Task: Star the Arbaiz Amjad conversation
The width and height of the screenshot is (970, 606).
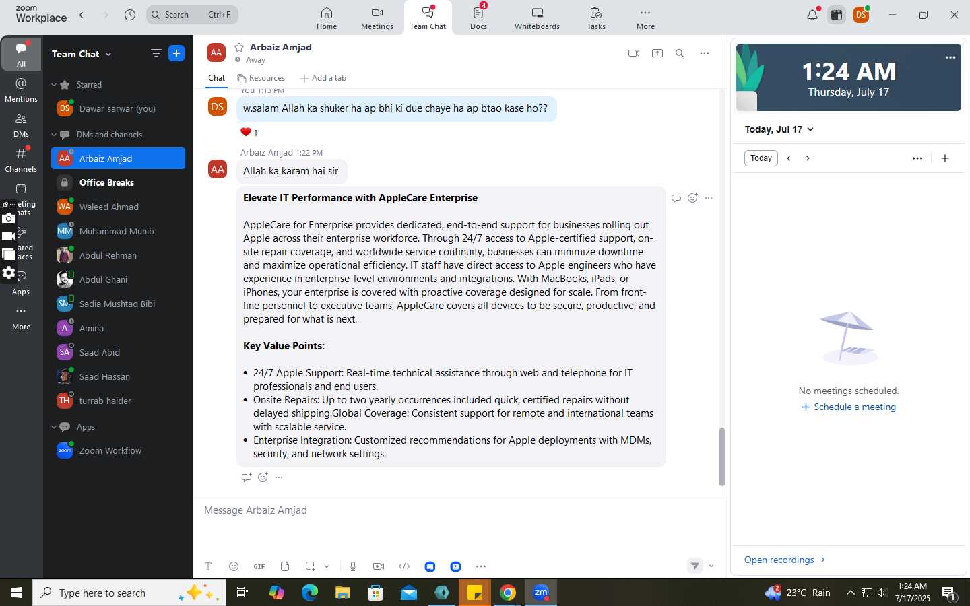Action: [238, 47]
